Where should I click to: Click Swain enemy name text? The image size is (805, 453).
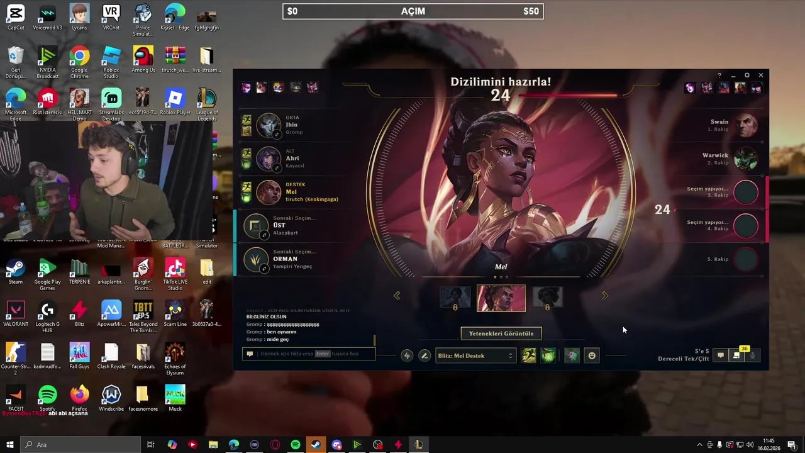[x=719, y=121]
